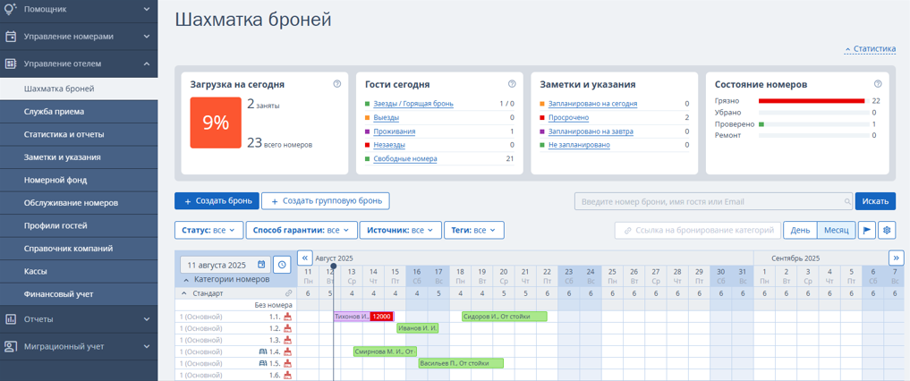Image resolution: width=910 pixels, height=381 pixels.
Task: Open the Просрочено notes link
Action: [x=569, y=118]
